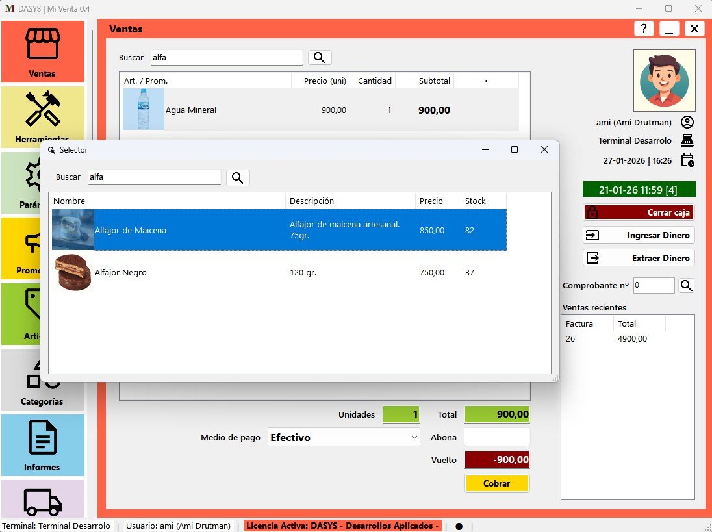
Task: Click the Cerrar caja button
Action: 639,212
